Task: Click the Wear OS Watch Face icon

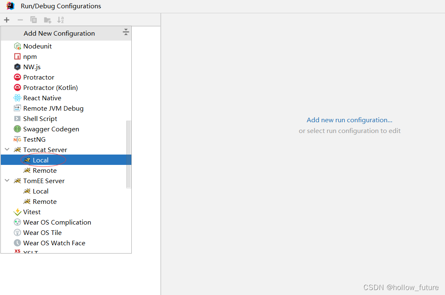Action: (17, 243)
